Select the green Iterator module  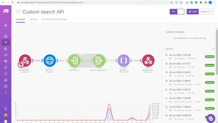click(x=74, y=60)
